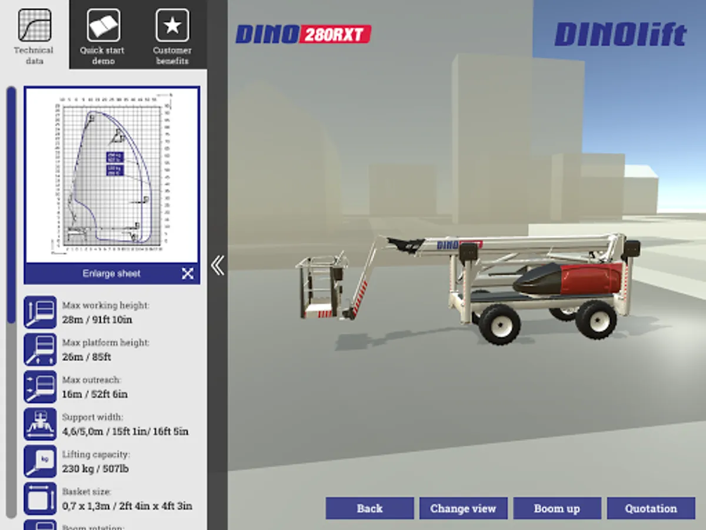Image resolution: width=706 pixels, height=530 pixels.
Task: Click the Boom up button
Action: (557, 508)
